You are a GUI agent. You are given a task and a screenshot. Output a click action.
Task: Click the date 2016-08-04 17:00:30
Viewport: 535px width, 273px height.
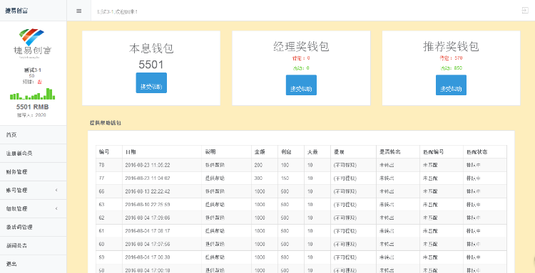[x=148, y=257]
